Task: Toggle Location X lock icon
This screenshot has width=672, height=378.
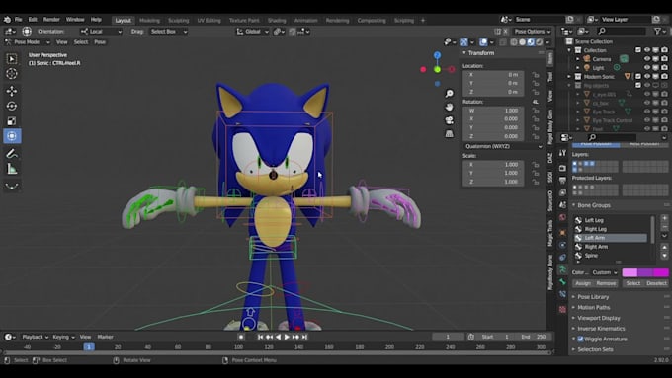Action: click(536, 74)
